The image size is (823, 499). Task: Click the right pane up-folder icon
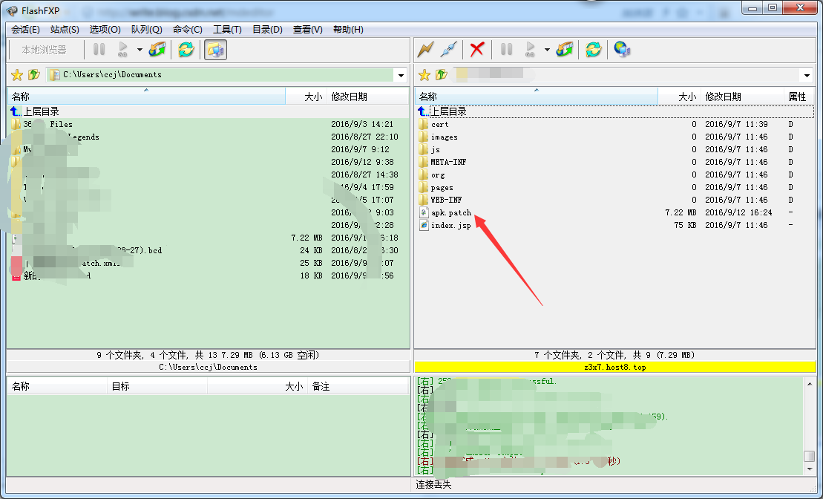442,74
